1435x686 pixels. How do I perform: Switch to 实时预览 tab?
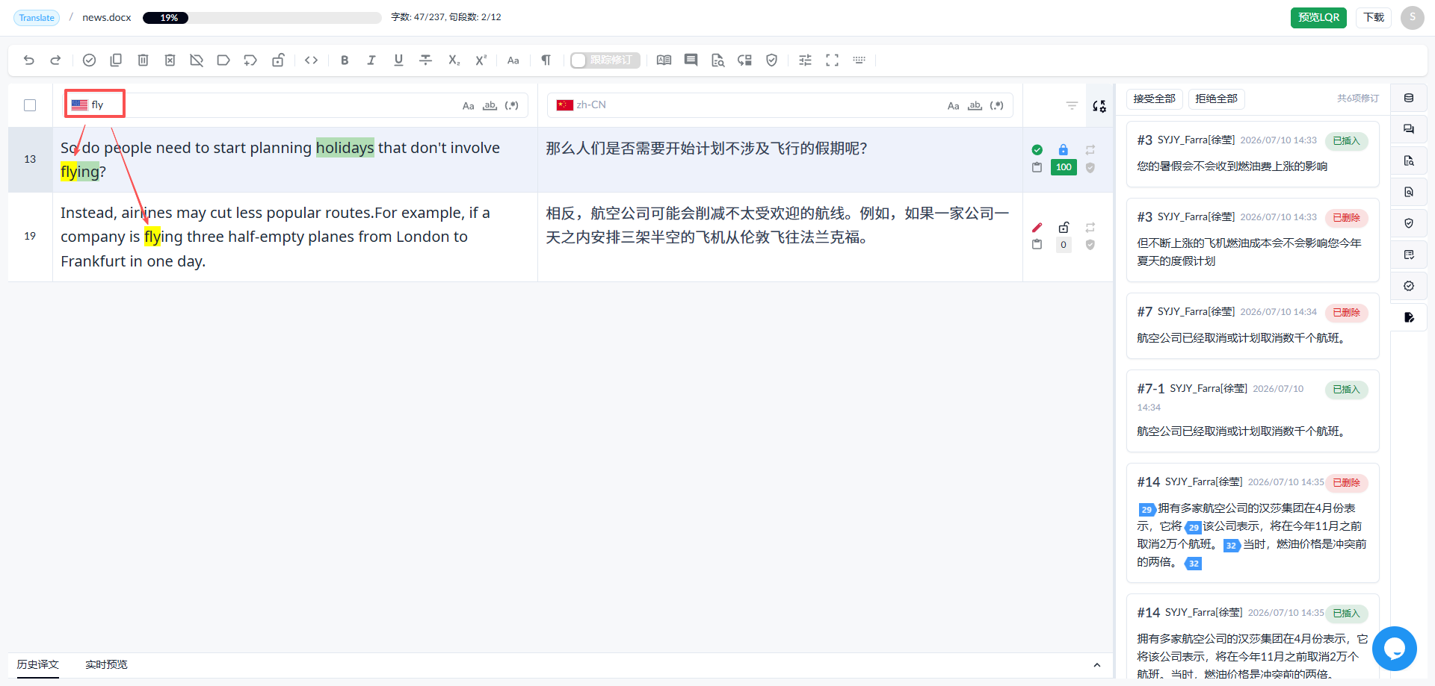click(106, 664)
